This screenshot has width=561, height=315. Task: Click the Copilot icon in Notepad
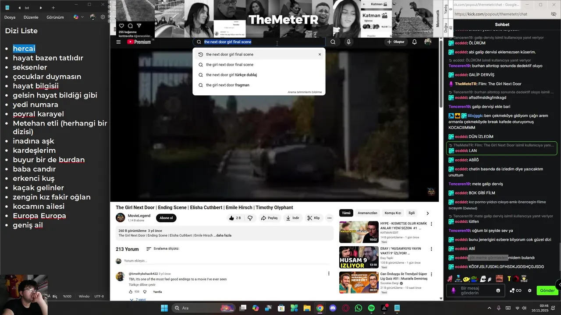(76, 17)
